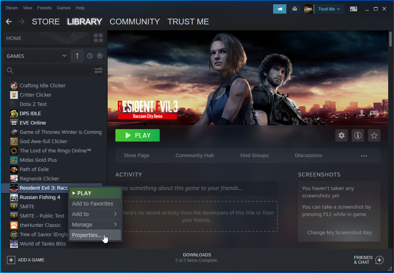The image size is (394, 273).
Task: Expand the Add to submenu
Action: (x=95, y=214)
